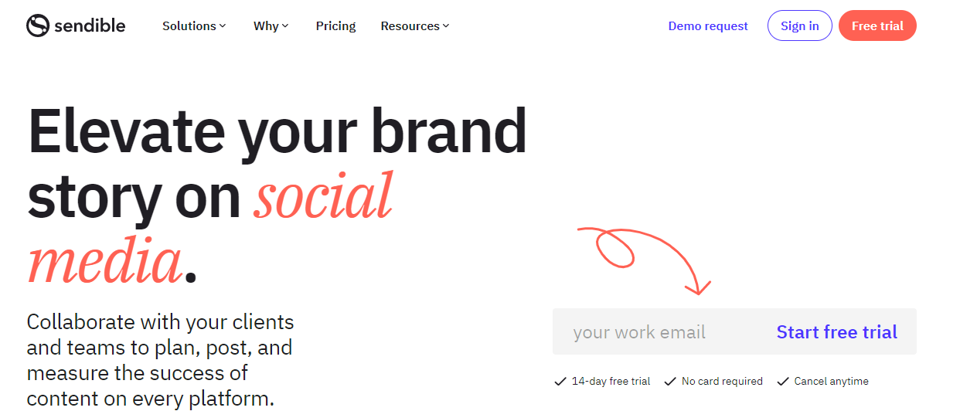
Task: Click the orange social media italic text
Action: pyautogui.click(x=210, y=229)
